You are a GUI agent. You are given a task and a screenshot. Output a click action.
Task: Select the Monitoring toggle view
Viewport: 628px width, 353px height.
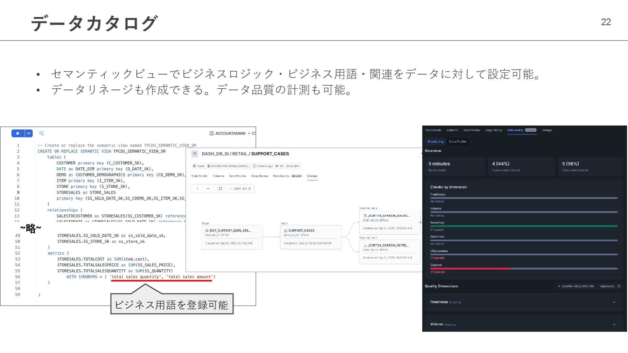pos(435,142)
